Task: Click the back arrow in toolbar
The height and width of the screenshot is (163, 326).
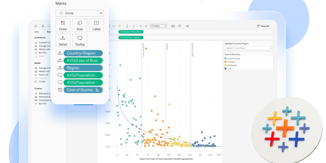Action: pos(43,26)
